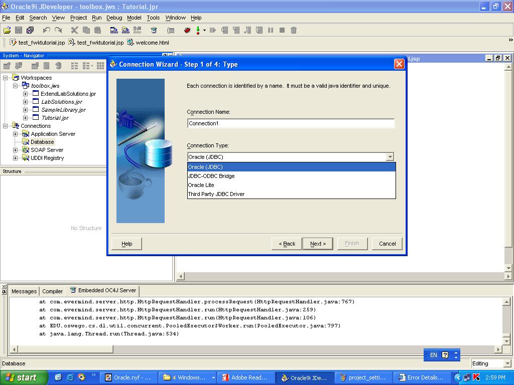Click the Next button in the wizard

[x=318, y=244]
